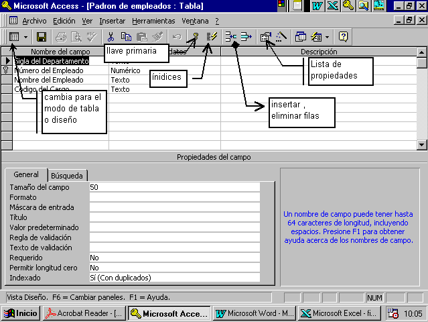
Task: Click the scrollbar down arrow in field grid
Action: tap(422, 145)
